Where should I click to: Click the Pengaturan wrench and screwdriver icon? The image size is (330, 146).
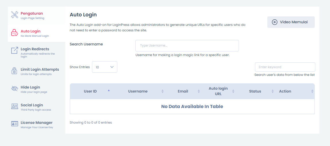point(15,15)
